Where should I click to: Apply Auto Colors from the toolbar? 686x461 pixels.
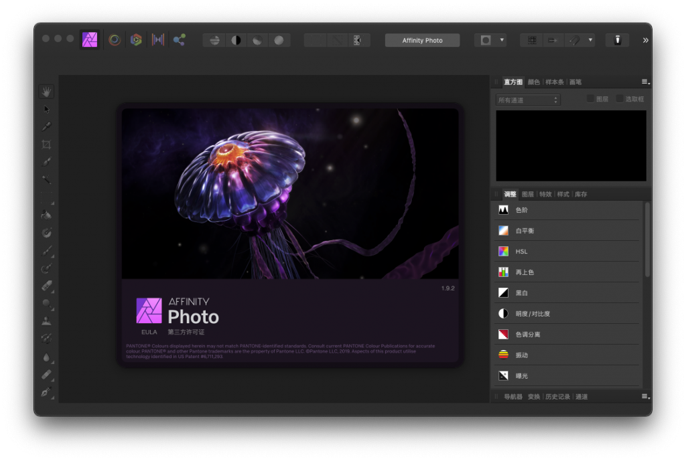pyautogui.click(x=257, y=40)
